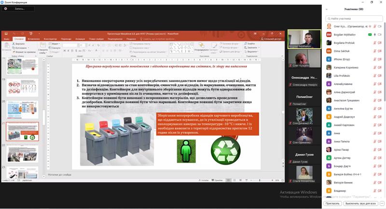Open the Файл tab in PowerPoint ribbon
Viewport: 386px width, 209px height.
(x=7, y=39)
